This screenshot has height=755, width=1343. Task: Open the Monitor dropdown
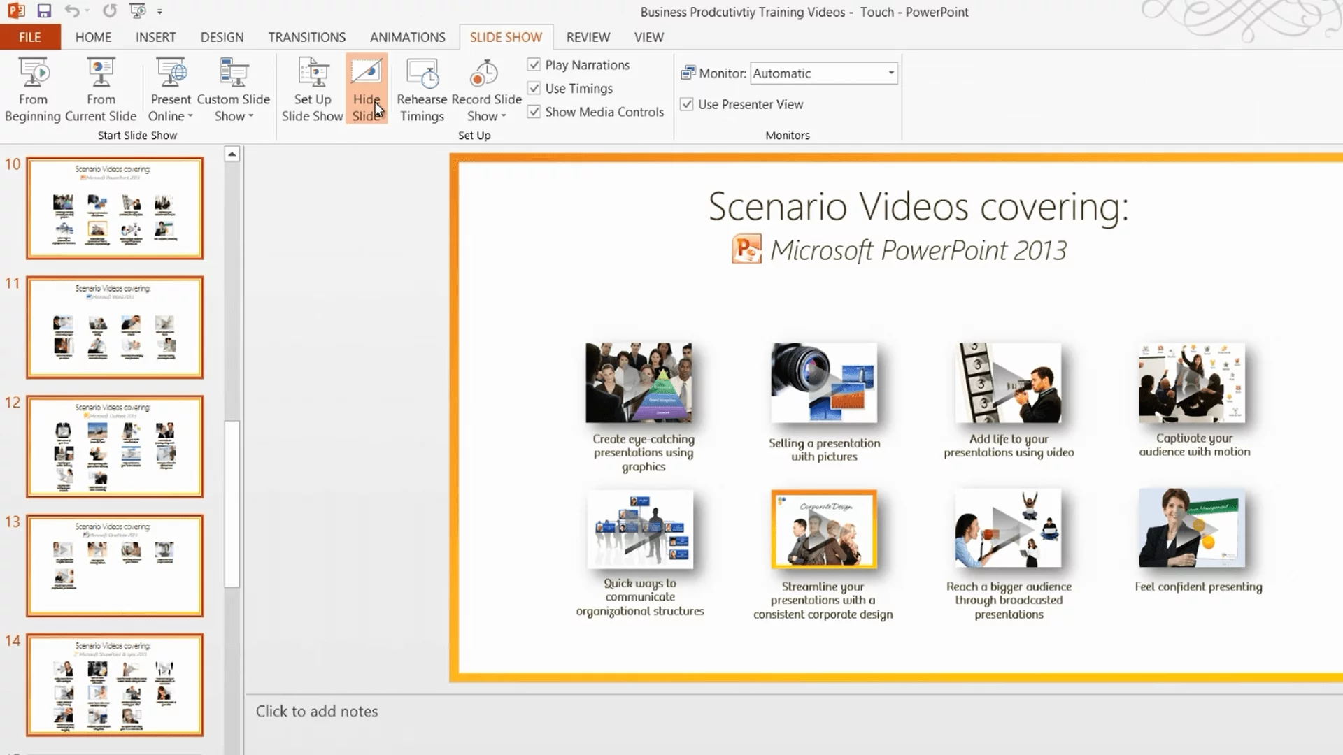pyautogui.click(x=890, y=73)
